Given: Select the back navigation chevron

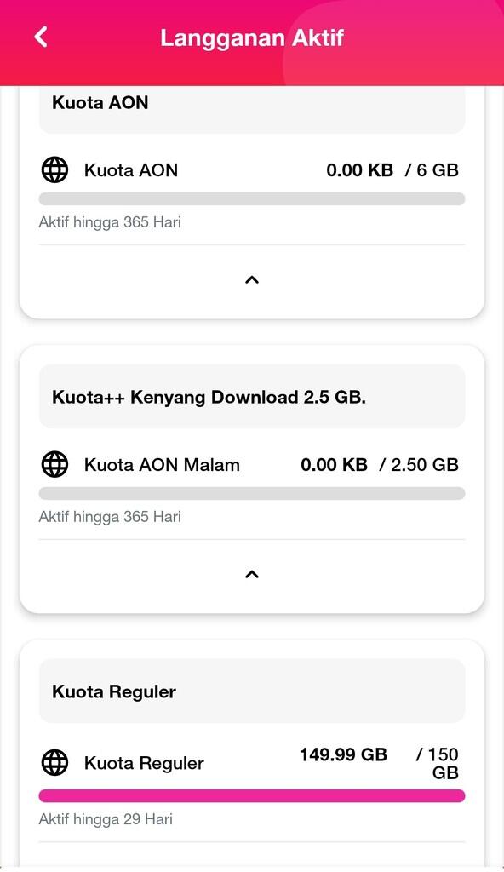Looking at the screenshot, I should coord(38,37).
